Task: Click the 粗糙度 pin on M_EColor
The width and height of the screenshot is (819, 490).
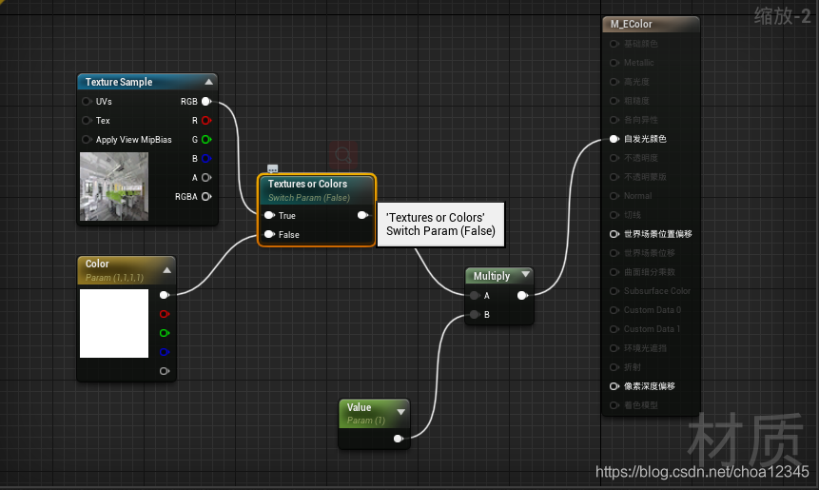Action: pyautogui.click(x=614, y=101)
